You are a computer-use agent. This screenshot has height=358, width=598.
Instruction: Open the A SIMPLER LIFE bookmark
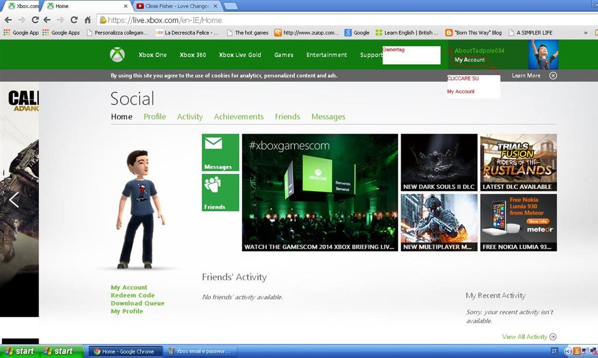[x=530, y=33]
